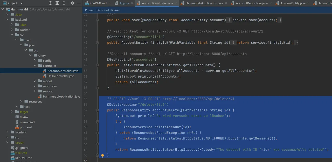Collapse the org package
Viewport: 332px width, 162px height.
click(26, 50)
